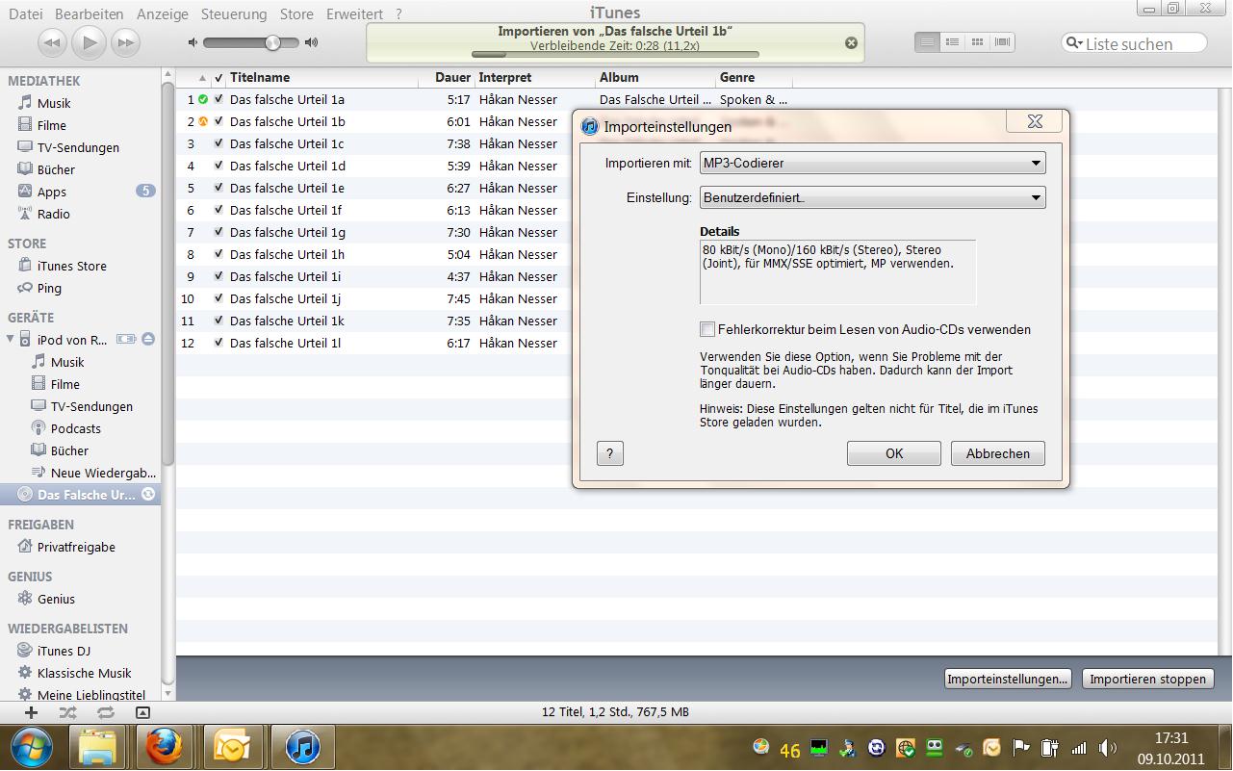Image resolution: width=1233 pixels, height=771 pixels.
Task: Open Firefox from the taskbar
Action: [164, 747]
